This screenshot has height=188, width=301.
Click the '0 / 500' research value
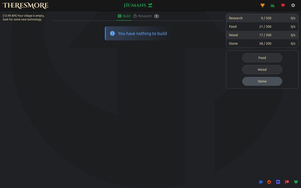pos(266,18)
